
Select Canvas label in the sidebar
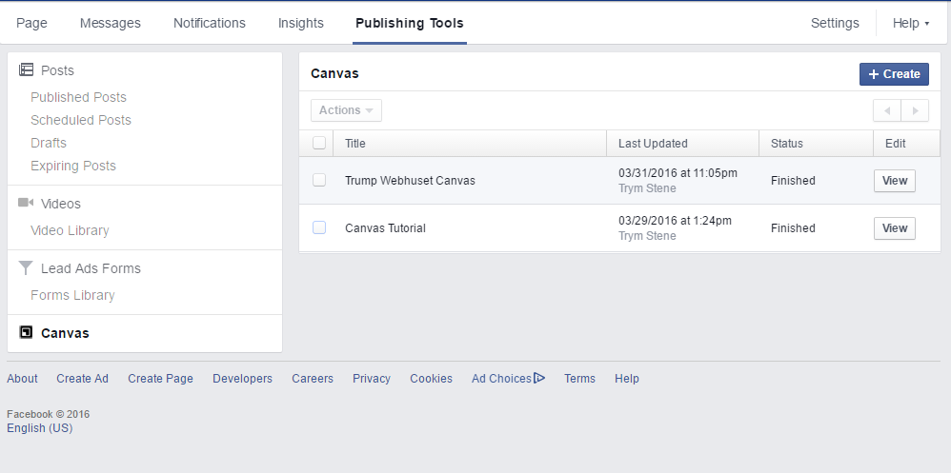pyautogui.click(x=65, y=333)
